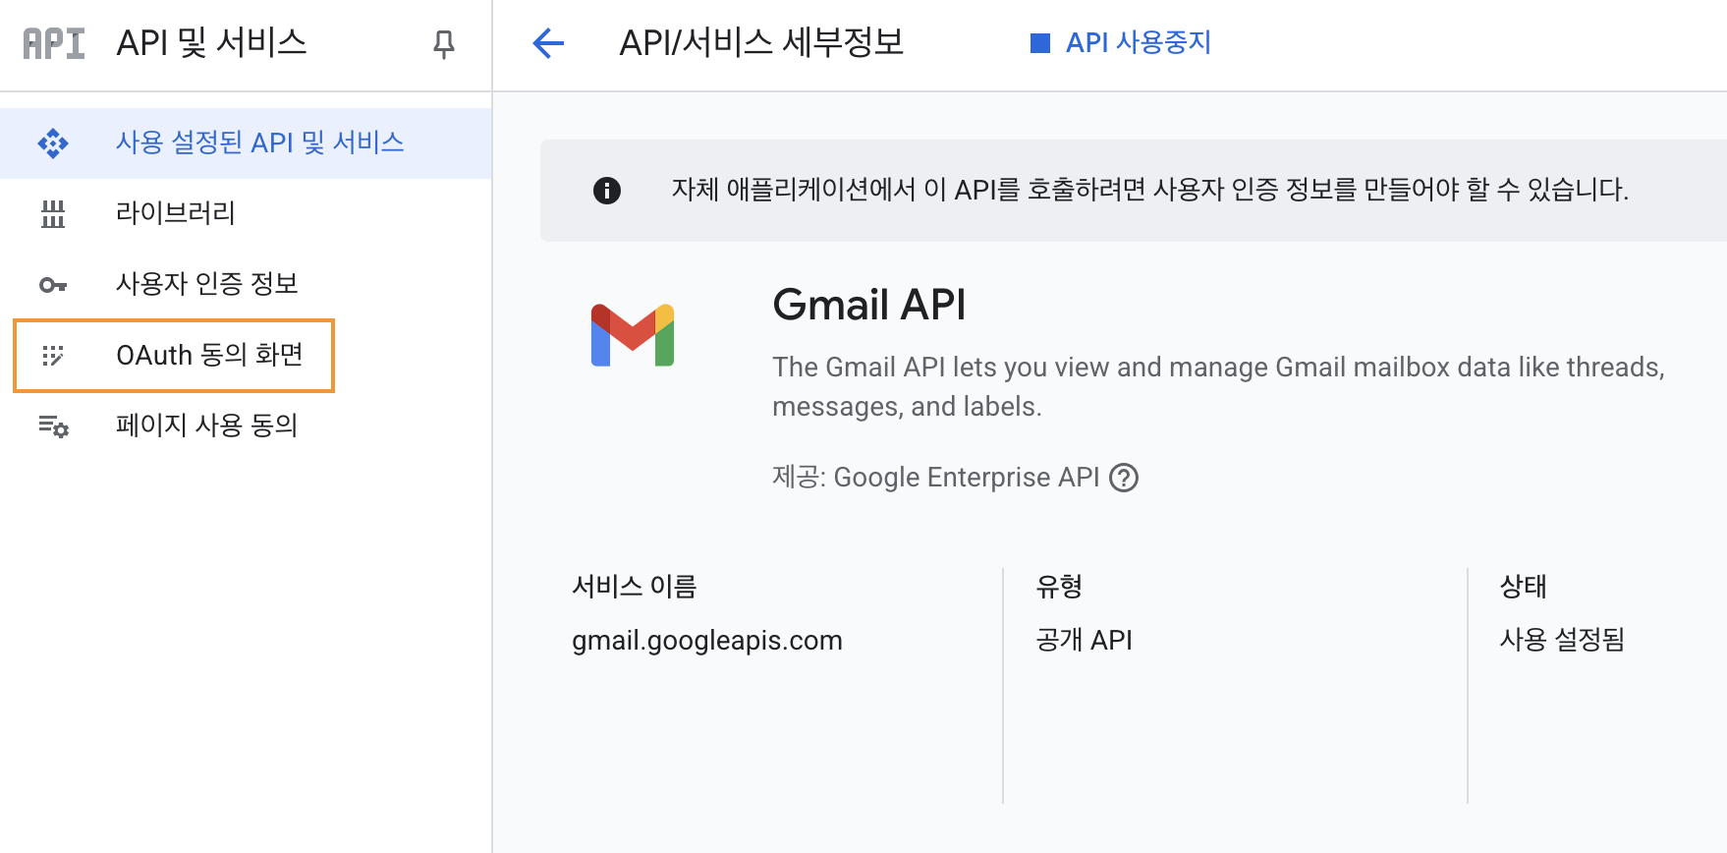Open 페이지 사용 동의 menu item
Image resolution: width=1727 pixels, height=853 pixels.
[206, 426]
